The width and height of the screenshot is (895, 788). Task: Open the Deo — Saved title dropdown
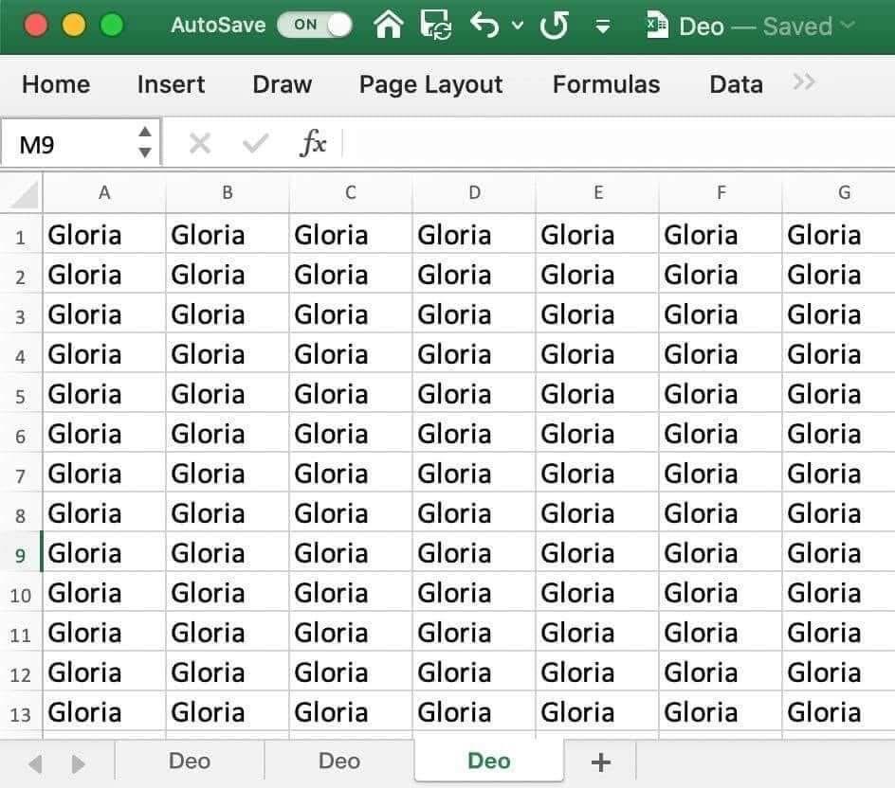pyautogui.click(x=849, y=25)
